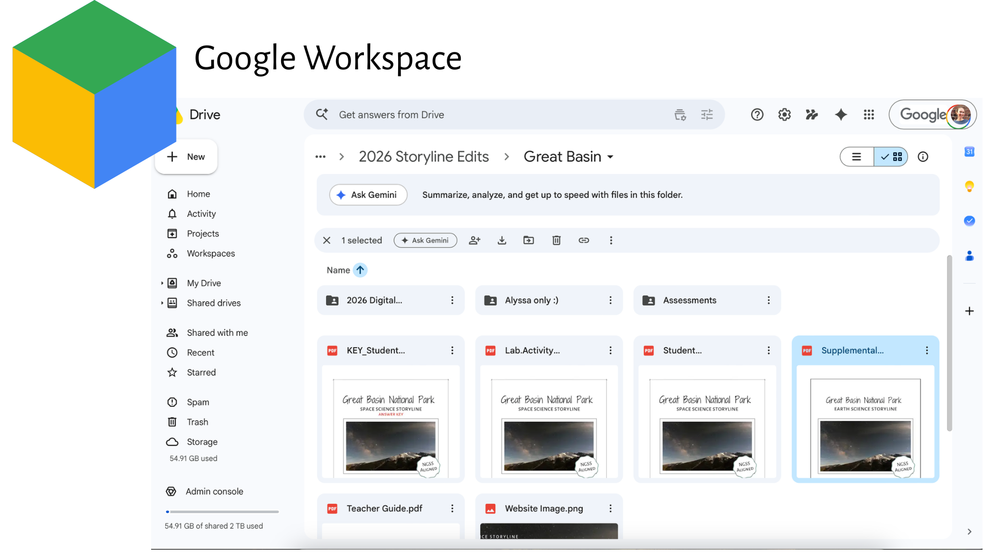Viewport: 994px width, 559px height.
Task: Click the New button
Action: (186, 157)
